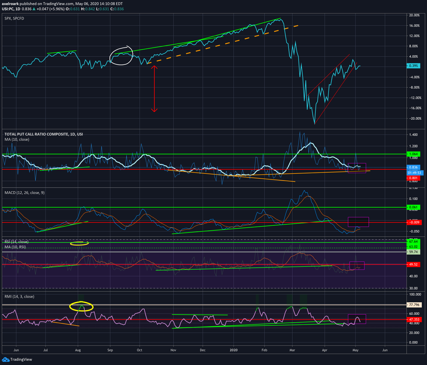Click the MA (10, close) indicator label

pyautogui.click(x=16, y=139)
